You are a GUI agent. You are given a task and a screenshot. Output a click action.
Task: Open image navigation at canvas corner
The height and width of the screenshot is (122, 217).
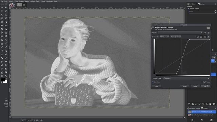tap(185, 118)
